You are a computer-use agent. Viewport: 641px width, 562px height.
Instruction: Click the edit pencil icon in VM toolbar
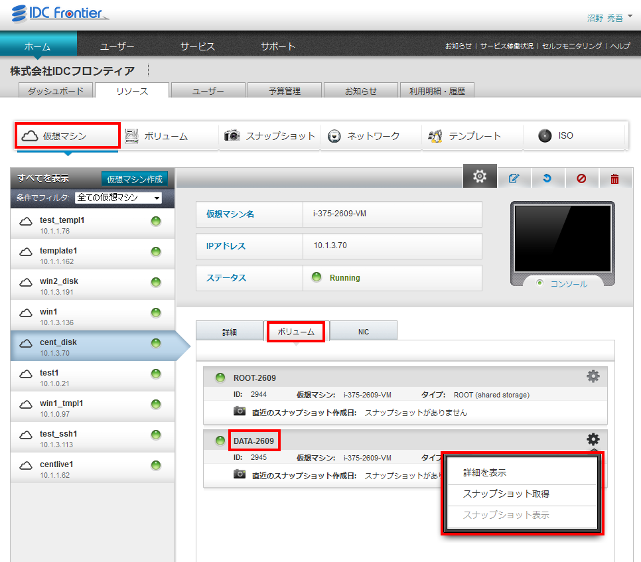(514, 178)
